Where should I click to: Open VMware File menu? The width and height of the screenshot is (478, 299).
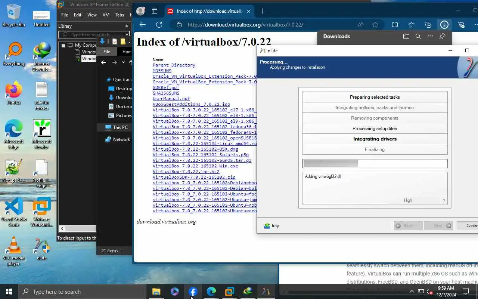pyautogui.click(x=65, y=15)
